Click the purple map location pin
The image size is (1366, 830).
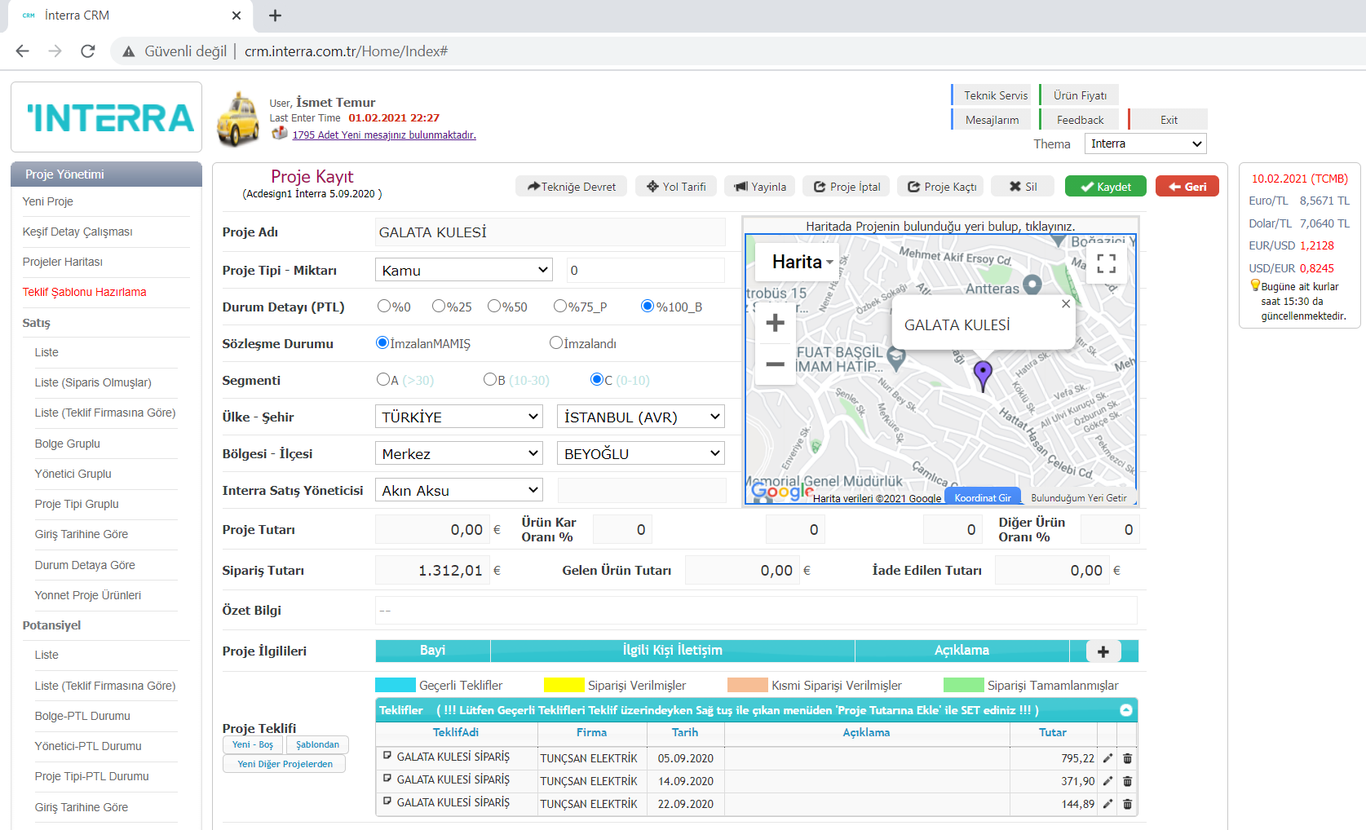point(983,374)
